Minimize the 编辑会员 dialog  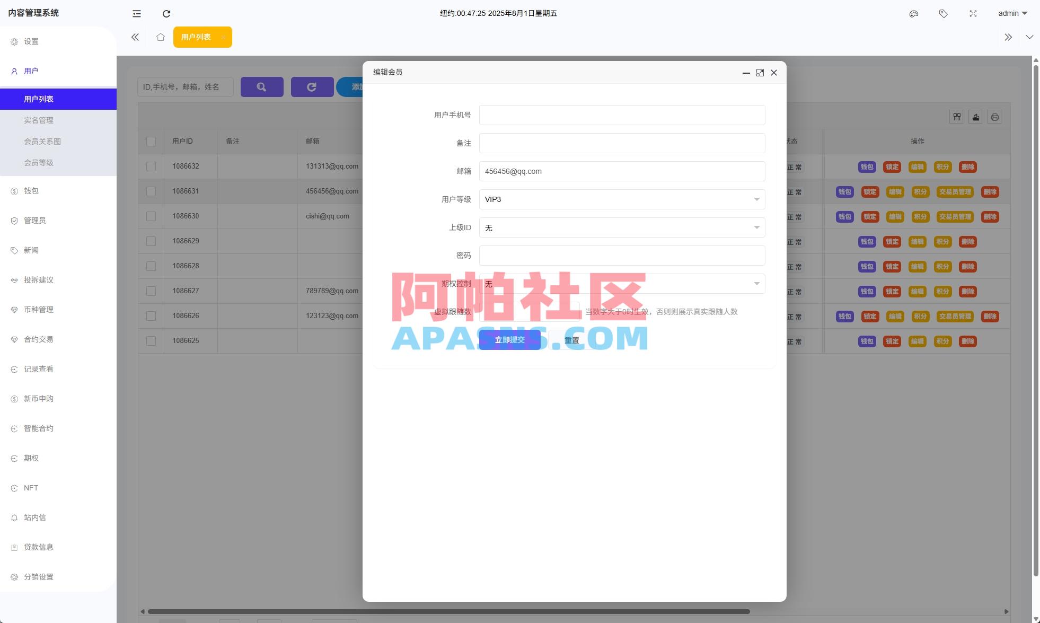tap(746, 73)
